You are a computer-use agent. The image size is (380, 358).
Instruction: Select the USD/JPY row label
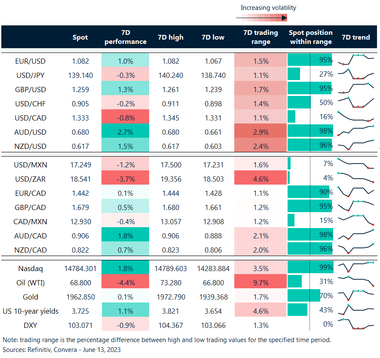tap(30, 75)
